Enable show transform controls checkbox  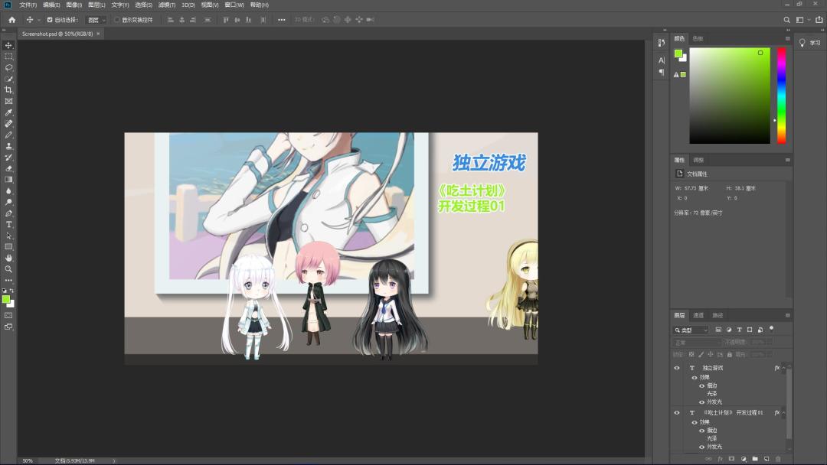tap(117, 20)
